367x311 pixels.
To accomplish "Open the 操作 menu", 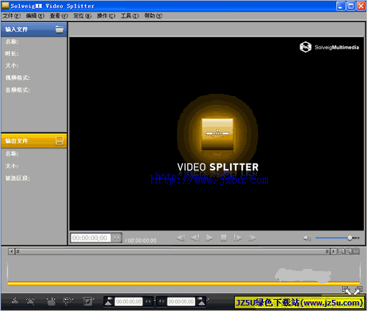I will pos(106,16).
